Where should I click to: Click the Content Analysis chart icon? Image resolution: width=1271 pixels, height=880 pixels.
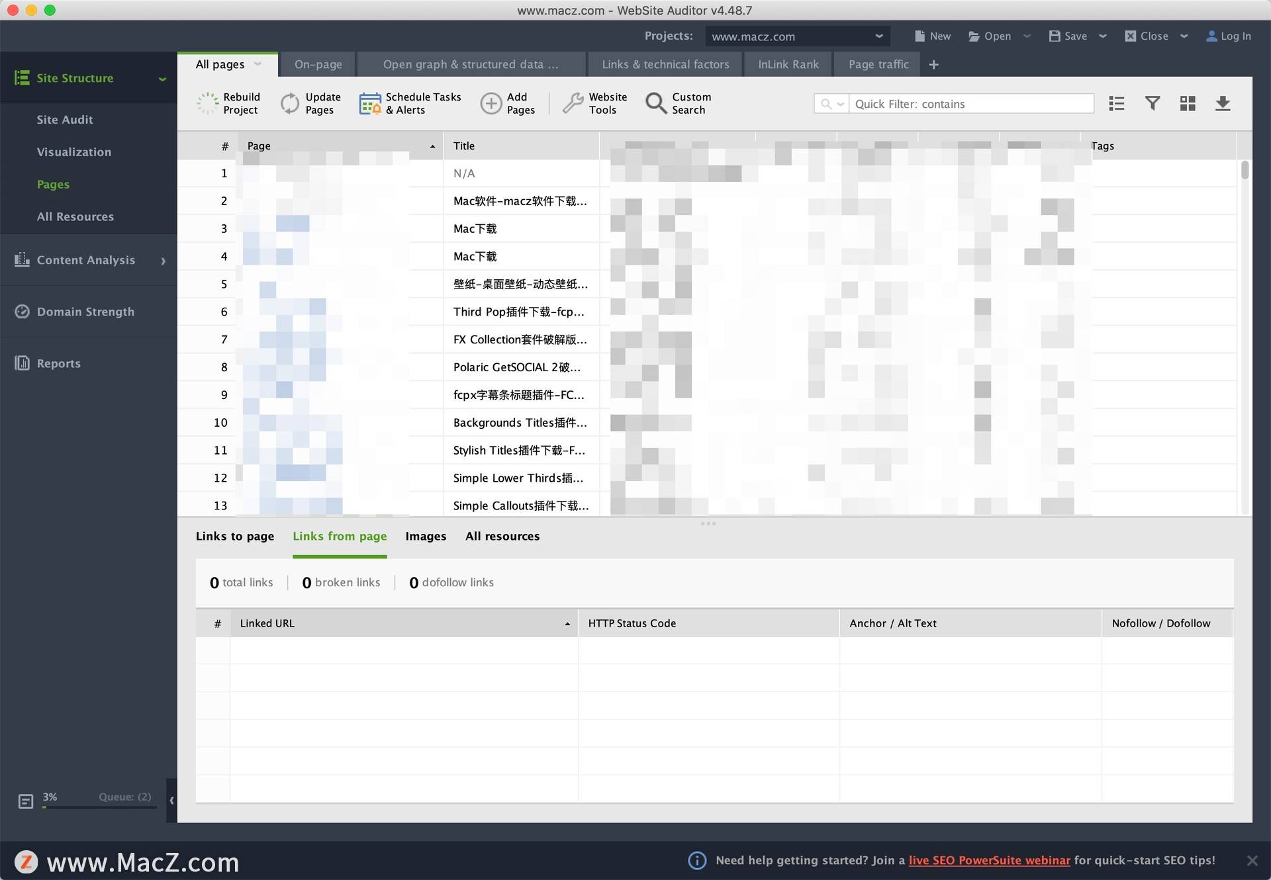click(22, 259)
